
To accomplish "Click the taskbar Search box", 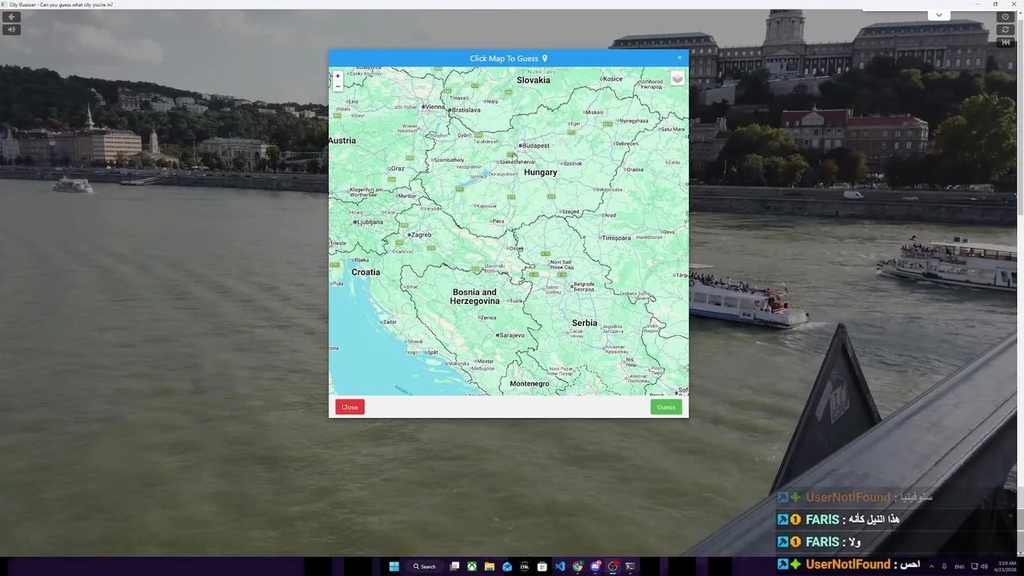I will coord(425,566).
